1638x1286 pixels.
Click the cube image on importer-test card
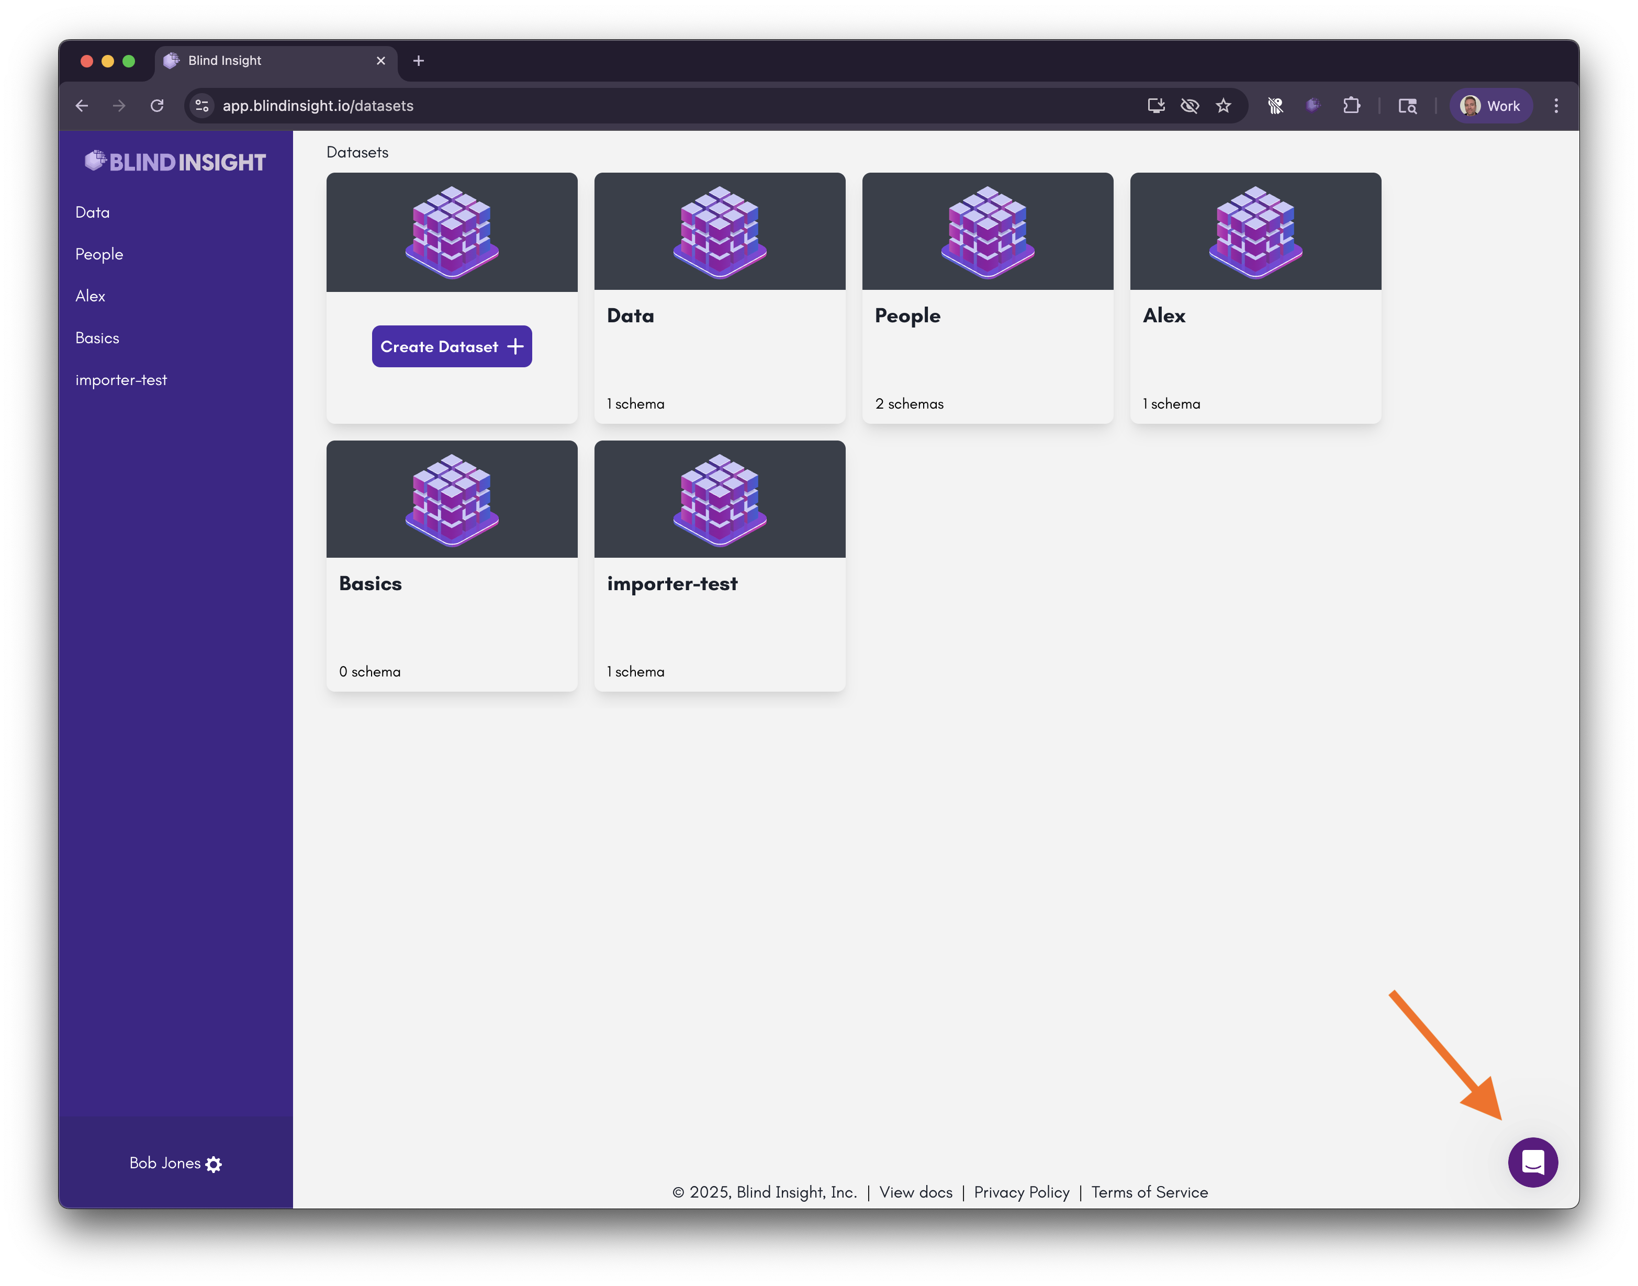(719, 500)
